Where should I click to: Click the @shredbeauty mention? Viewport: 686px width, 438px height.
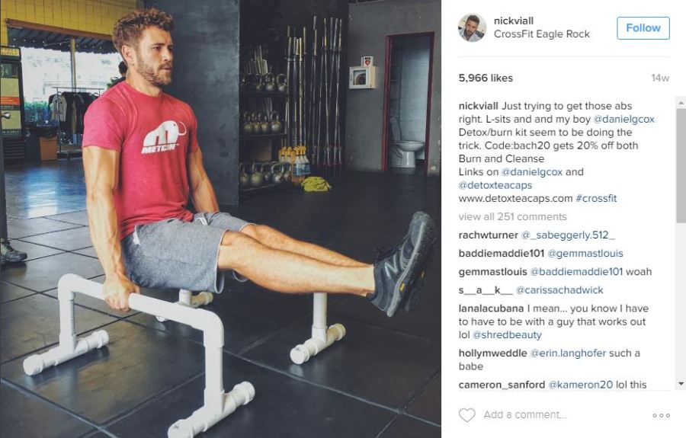point(507,335)
